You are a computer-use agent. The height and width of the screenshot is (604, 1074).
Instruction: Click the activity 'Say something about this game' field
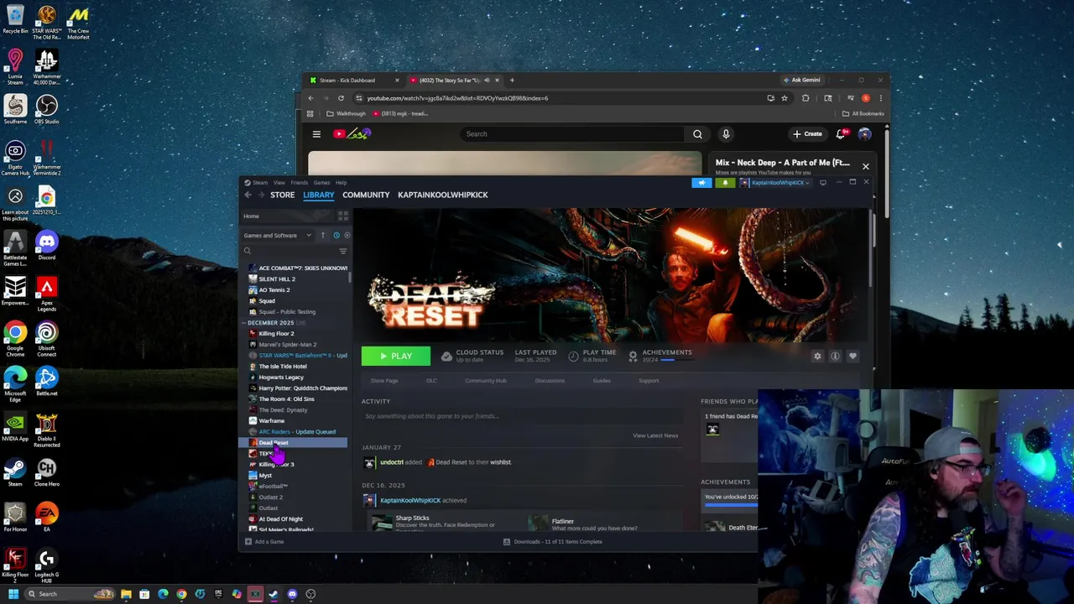click(x=520, y=416)
